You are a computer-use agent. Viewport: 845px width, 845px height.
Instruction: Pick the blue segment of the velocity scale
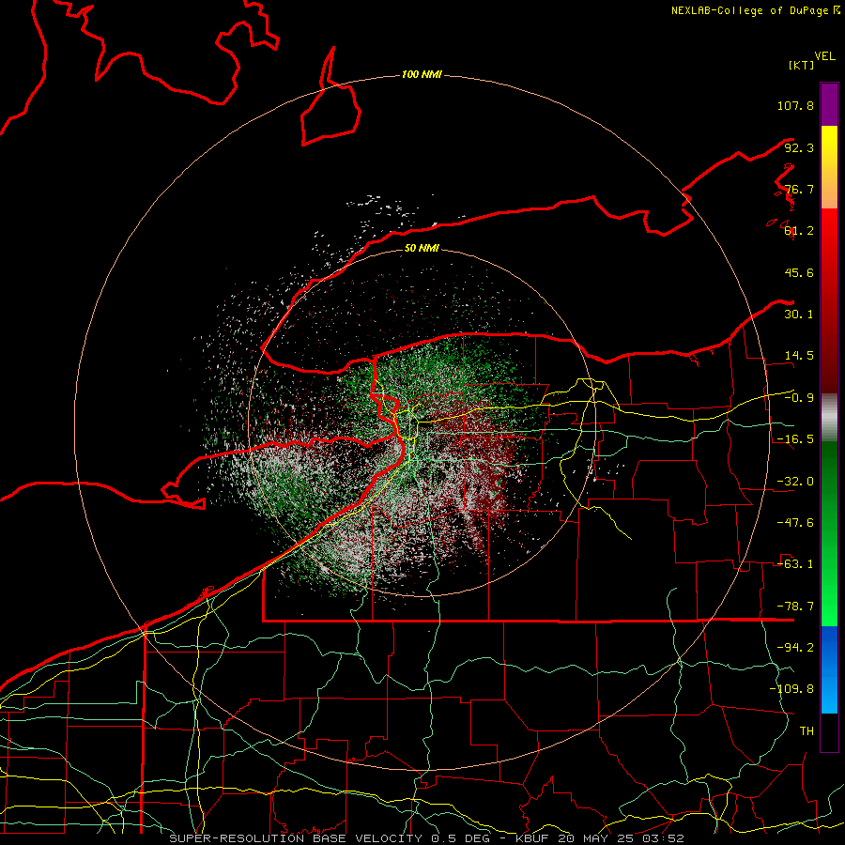pos(829,669)
